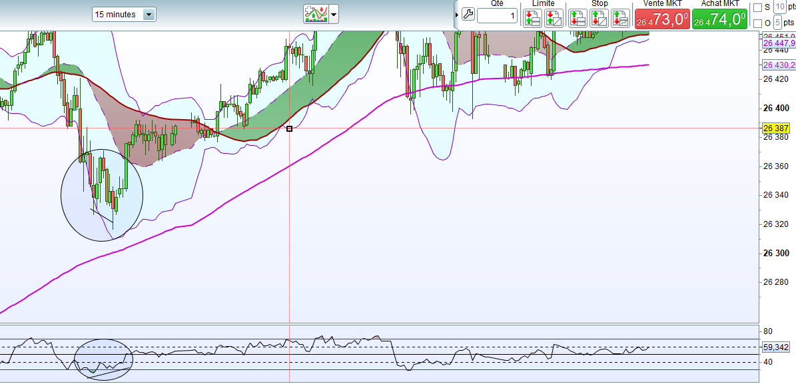Click the Limite order icon with diagonal slash
Image resolution: width=796 pixels, height=384 pixels.
[554, 18]
